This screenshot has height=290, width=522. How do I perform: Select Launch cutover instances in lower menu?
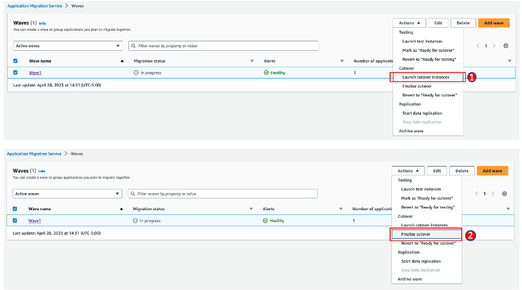tap(424, 225)
